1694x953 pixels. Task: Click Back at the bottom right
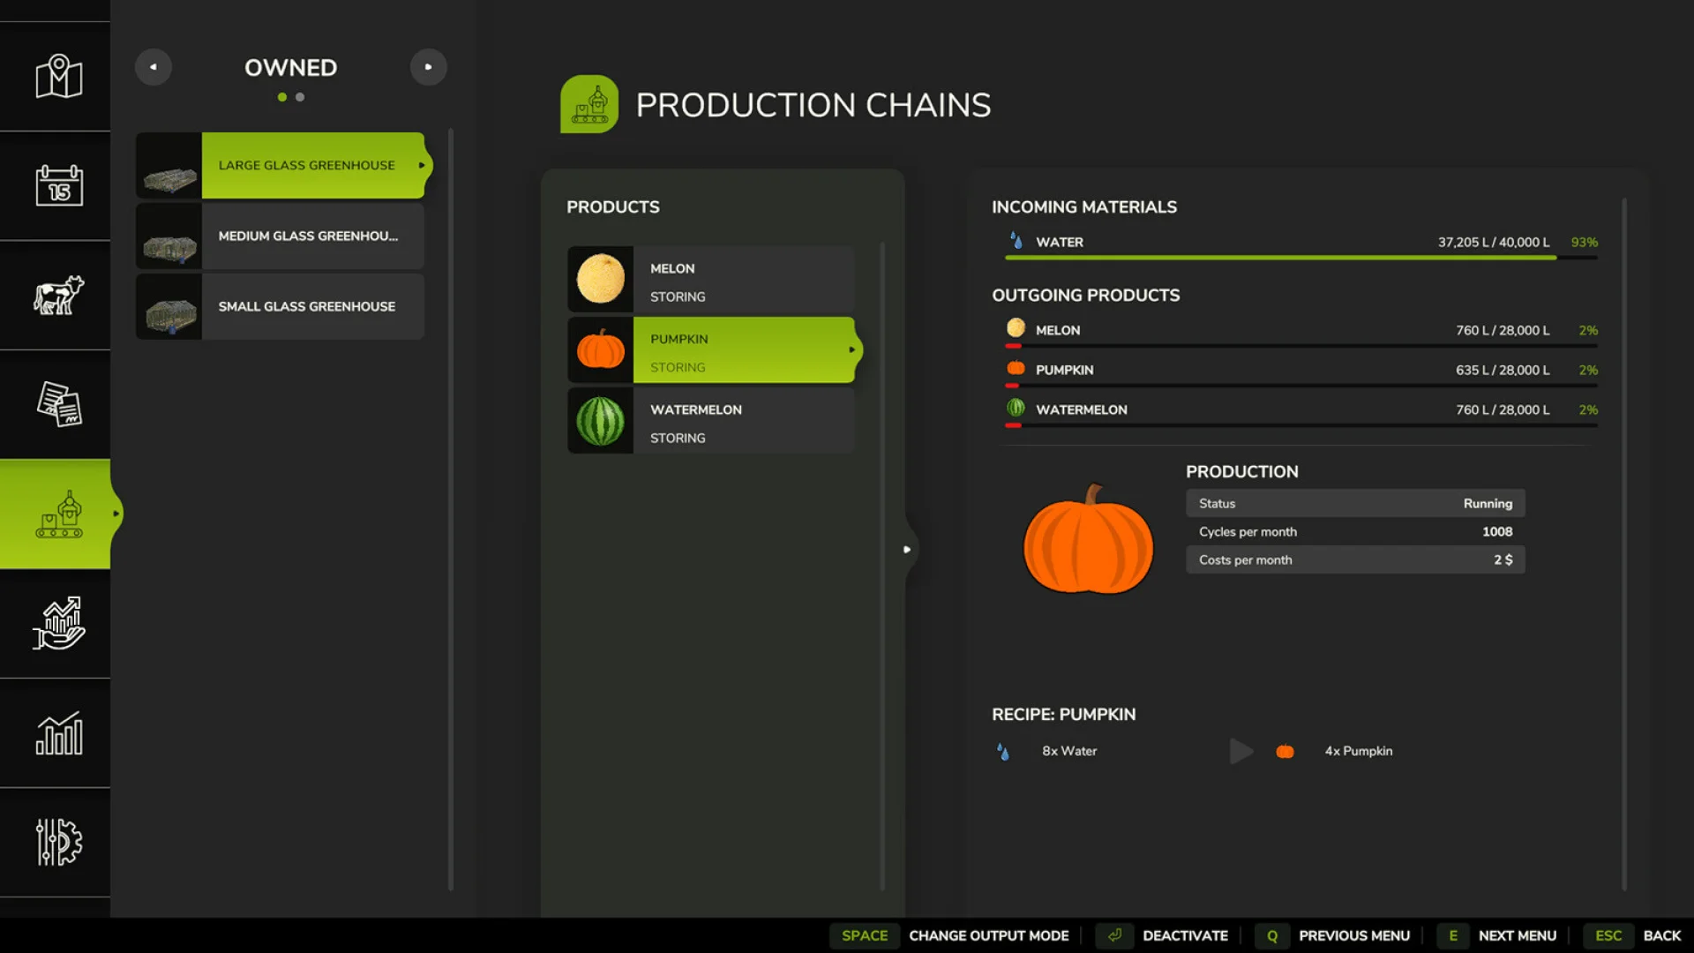tap(1662, 934)
